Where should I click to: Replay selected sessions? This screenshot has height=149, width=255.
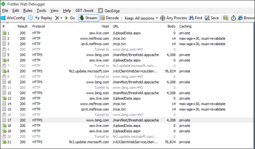[44, 18]
